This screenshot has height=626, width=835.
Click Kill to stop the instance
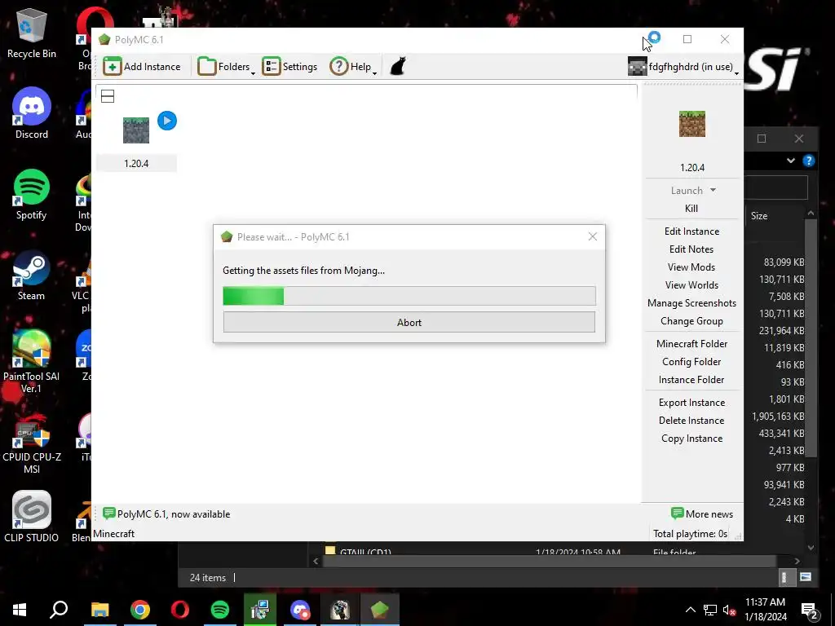point(691,208)
